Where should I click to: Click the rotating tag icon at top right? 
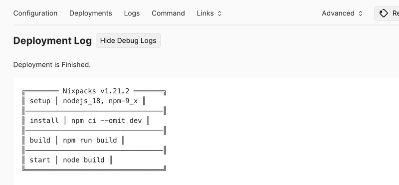point(384,13)
